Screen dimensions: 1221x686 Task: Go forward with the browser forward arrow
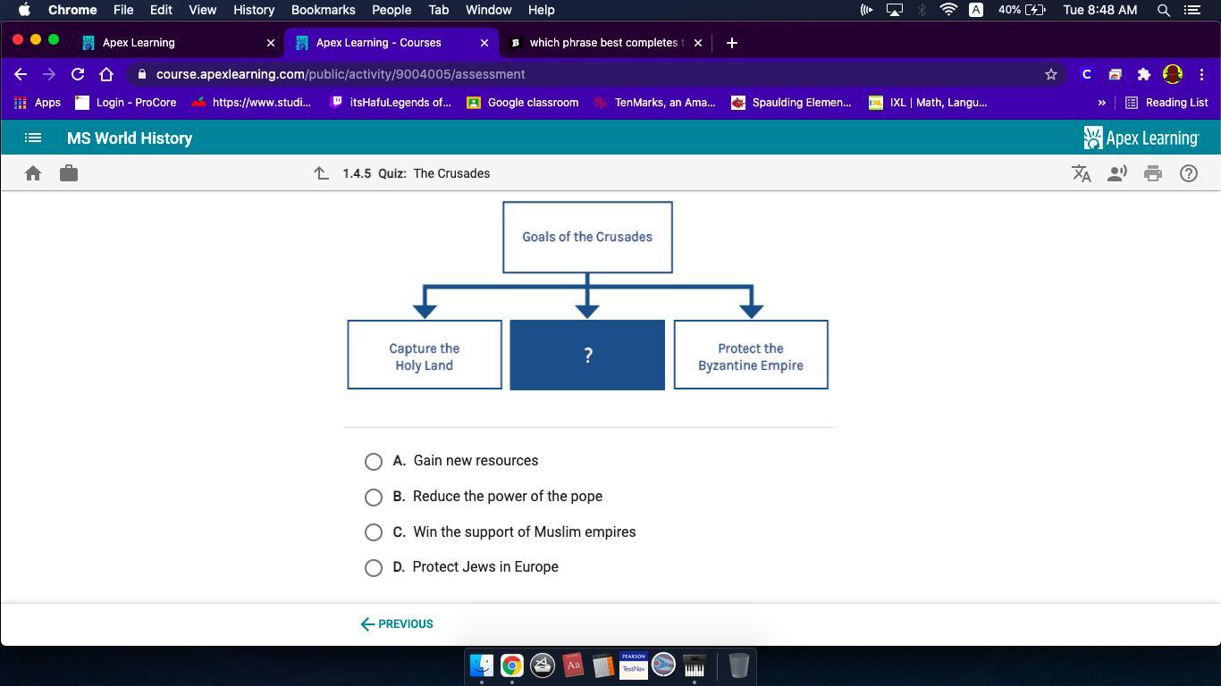[49, 74]
